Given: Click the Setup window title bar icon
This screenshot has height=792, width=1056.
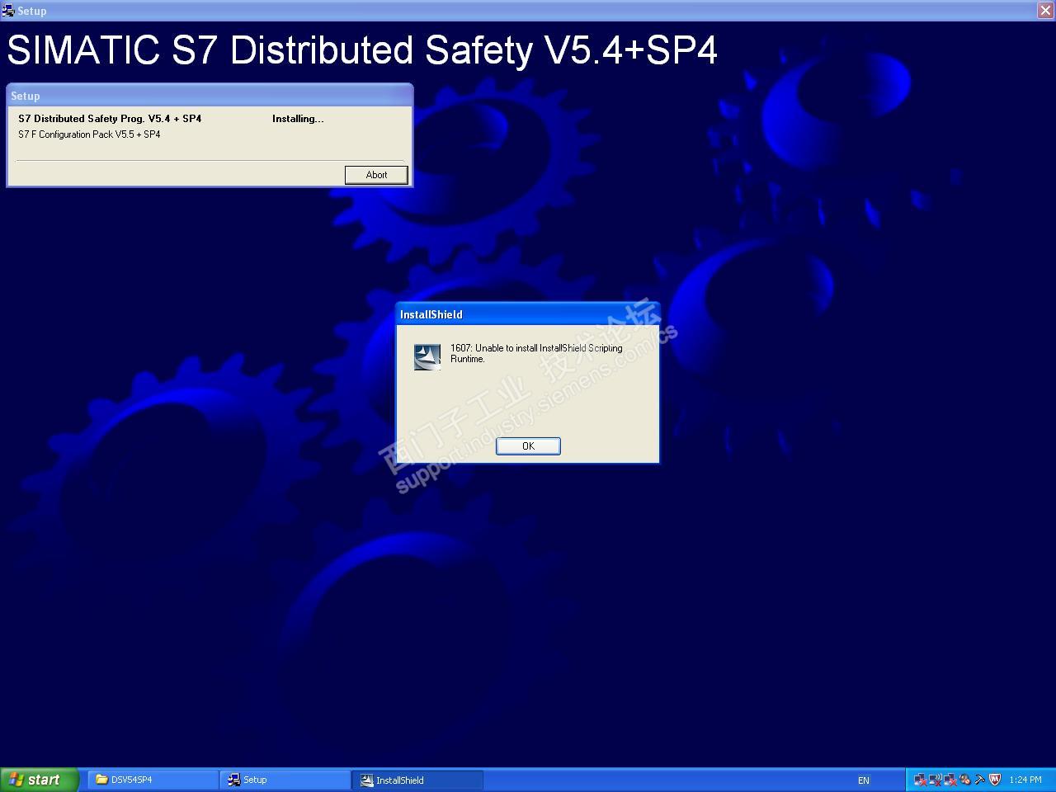Looking at the screenshot, I should (8, 11).
